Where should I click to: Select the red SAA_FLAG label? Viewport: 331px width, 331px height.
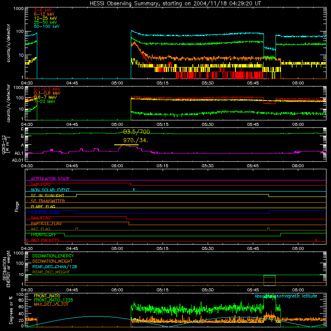point(41,218)
